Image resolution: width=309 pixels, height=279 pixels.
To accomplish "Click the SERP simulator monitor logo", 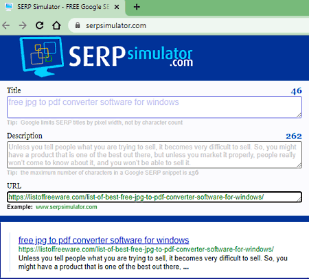I will tap(42, 57).
